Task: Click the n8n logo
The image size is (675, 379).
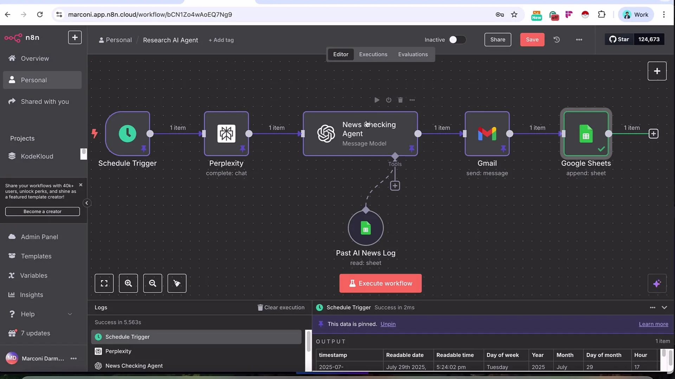Action: pyautogui.click(x=22, y=38)
